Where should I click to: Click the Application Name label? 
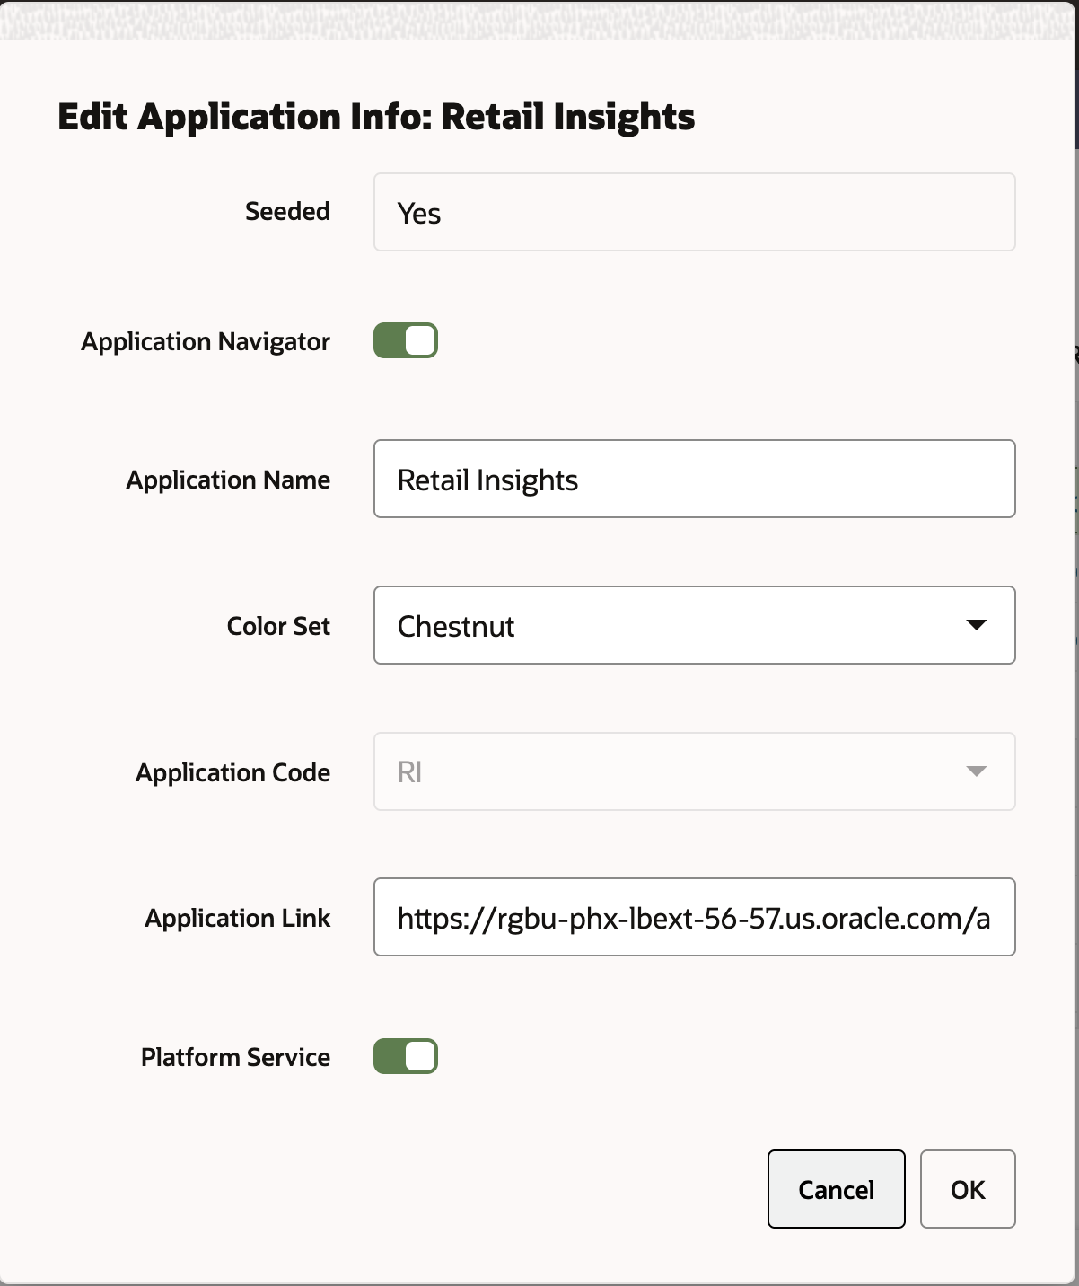point(228,480)
